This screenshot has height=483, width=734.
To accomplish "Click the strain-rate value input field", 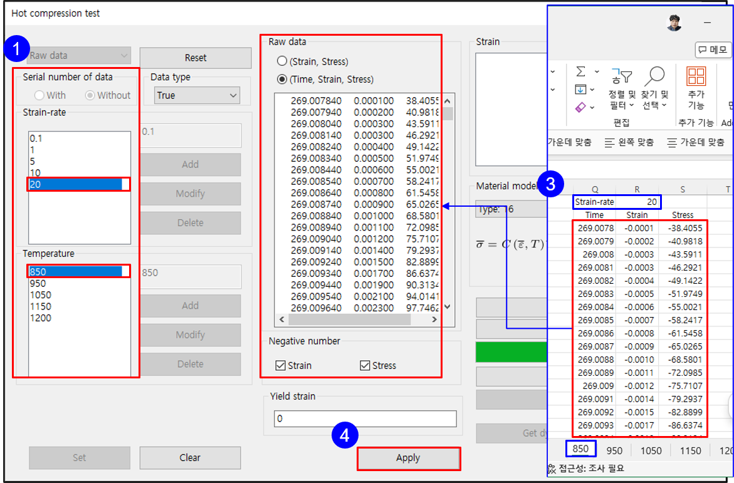I will click(x=191, y=135).
